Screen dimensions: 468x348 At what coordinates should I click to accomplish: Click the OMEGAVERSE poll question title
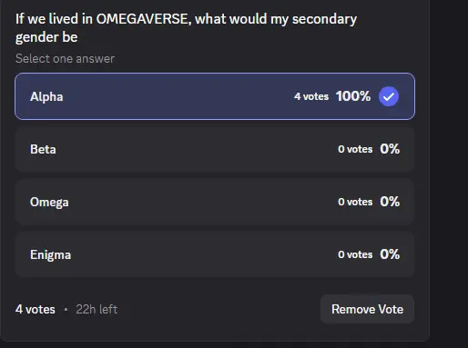tap(186, 28)
